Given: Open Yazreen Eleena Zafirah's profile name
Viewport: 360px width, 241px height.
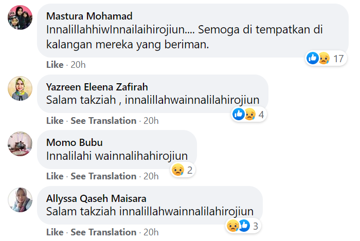Looking at the screenshot, I should click(97, 86).
